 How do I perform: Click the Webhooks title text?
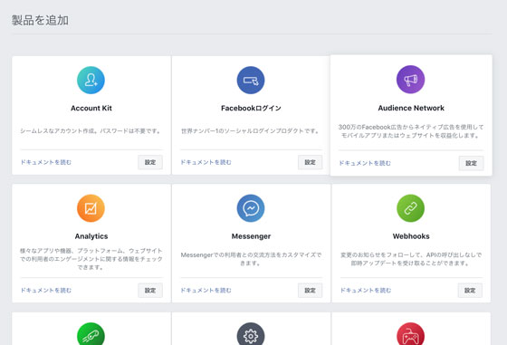(x=411, y=236)
